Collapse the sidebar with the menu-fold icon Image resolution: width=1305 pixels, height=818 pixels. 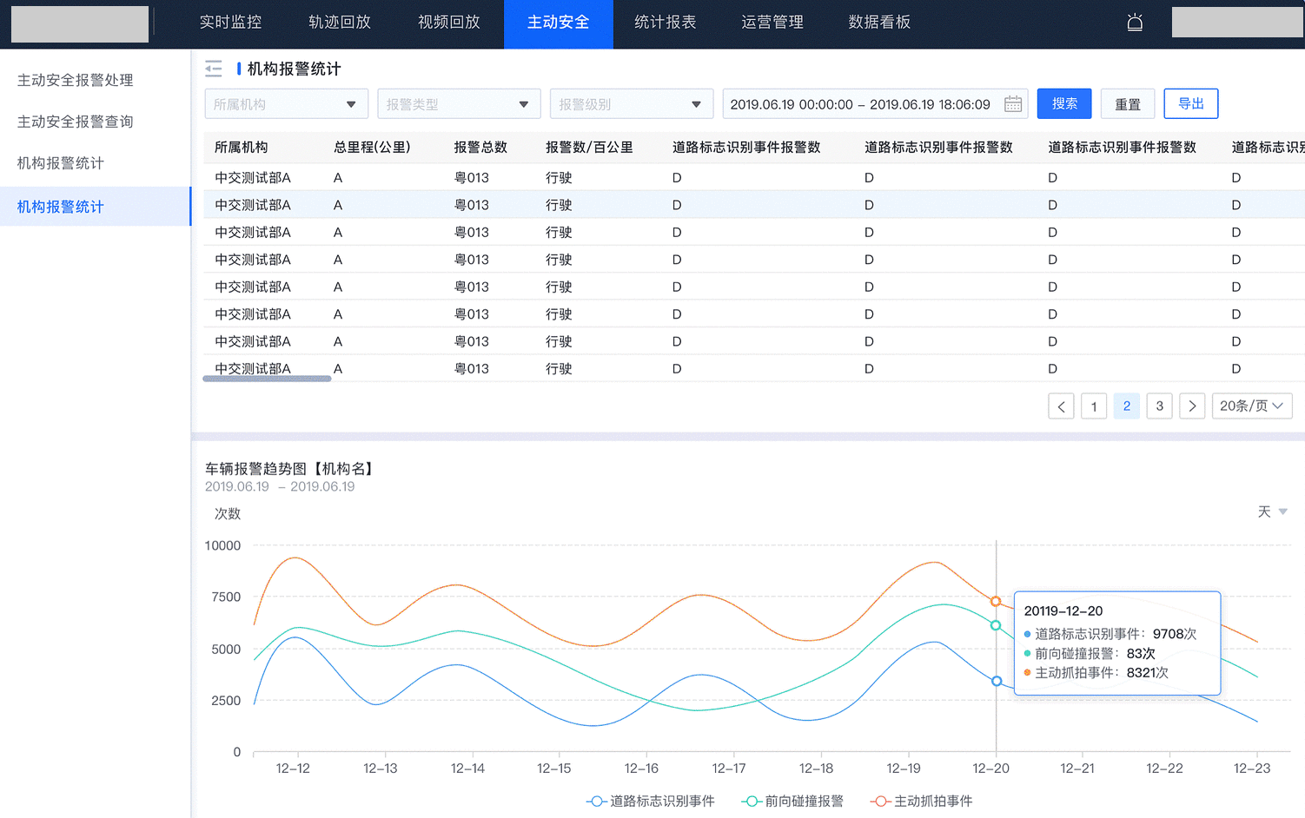click(x=214, y=69)
